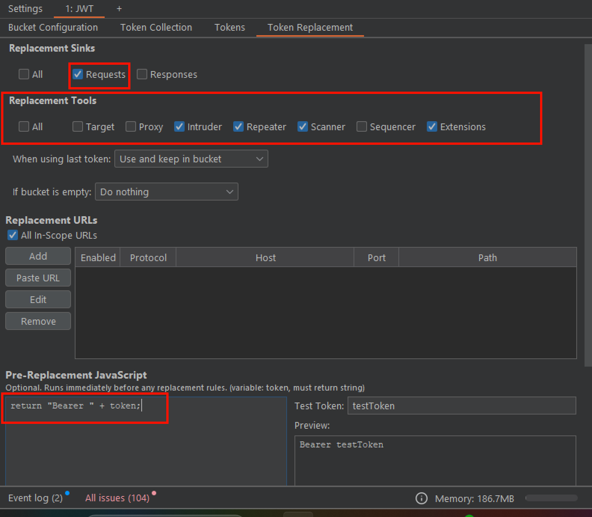Image resolution: width=592 pixels, height=517 pixels.
Task: Open the Token Collection tab
Action: [x=156, y=27]
